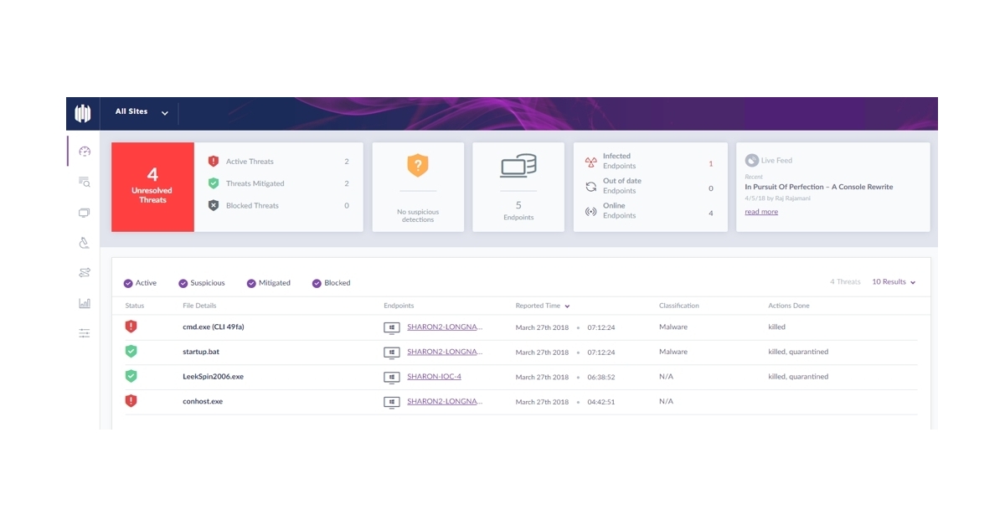
Task: Open the All Sites dropdown
Action: click(x=140, y=111)
